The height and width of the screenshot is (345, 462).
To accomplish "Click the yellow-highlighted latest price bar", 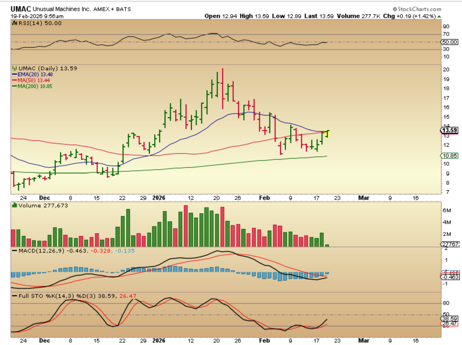I will tap(327, 134).
